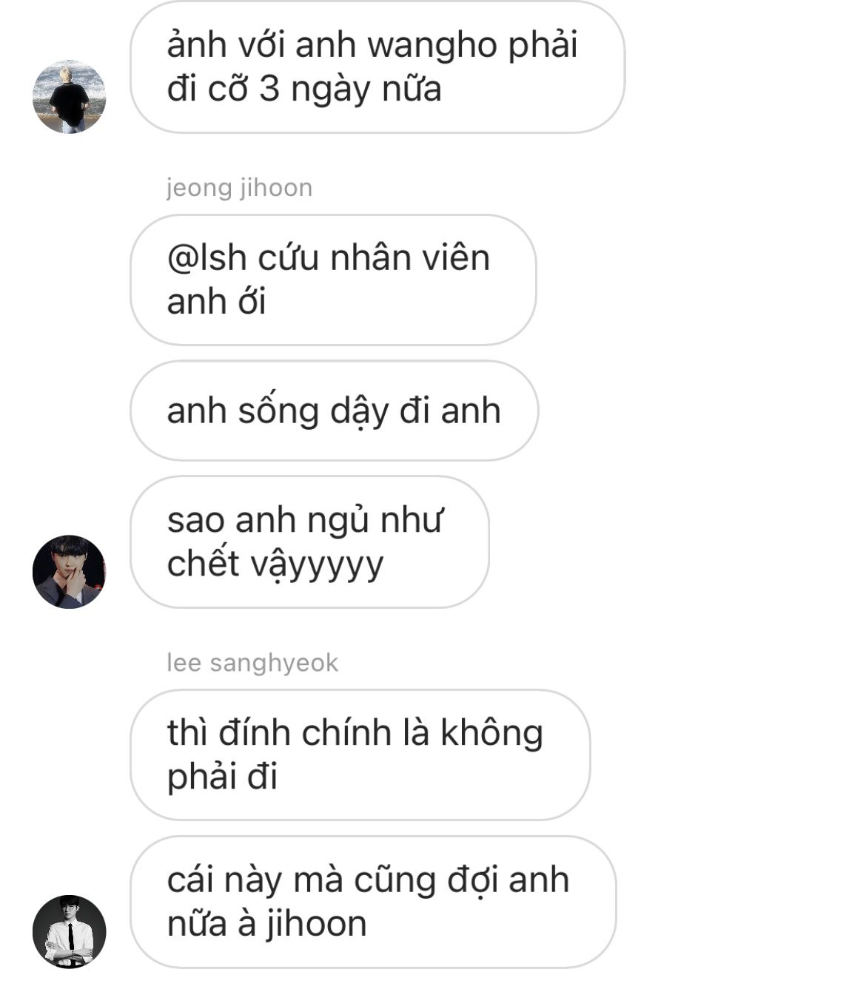Click the number 3 in top message
866x989 pixels.
click(x=269, y=90)
